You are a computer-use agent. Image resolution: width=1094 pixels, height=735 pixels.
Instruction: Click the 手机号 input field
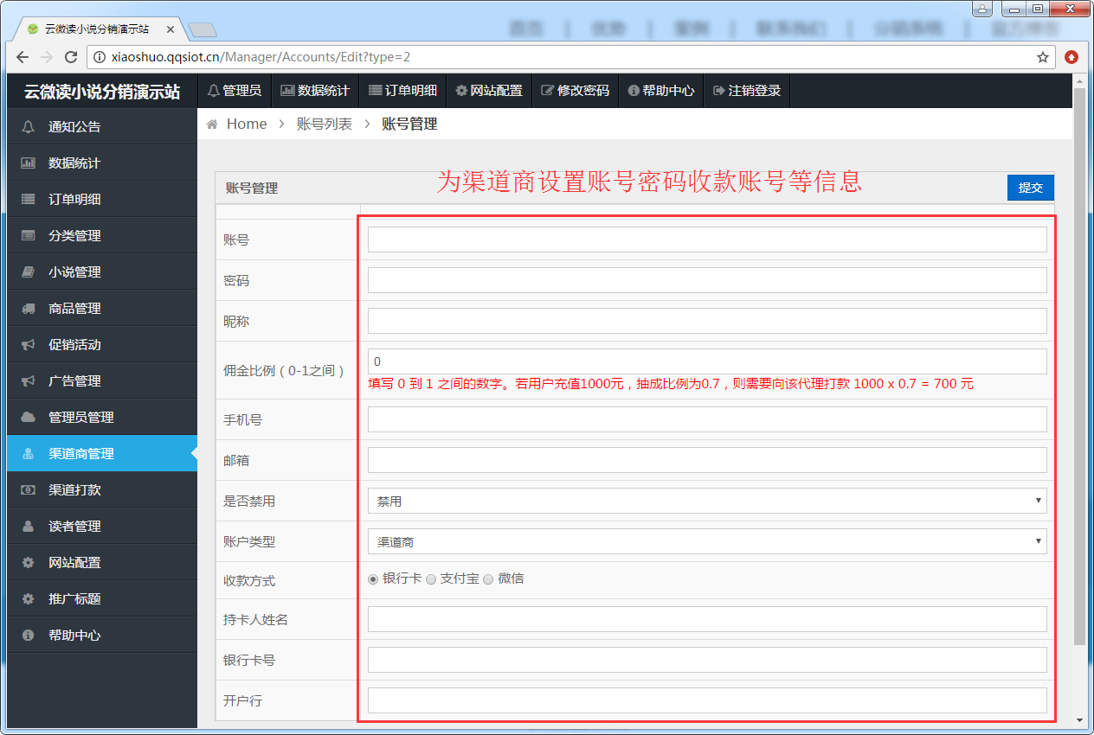coord(707,419)
